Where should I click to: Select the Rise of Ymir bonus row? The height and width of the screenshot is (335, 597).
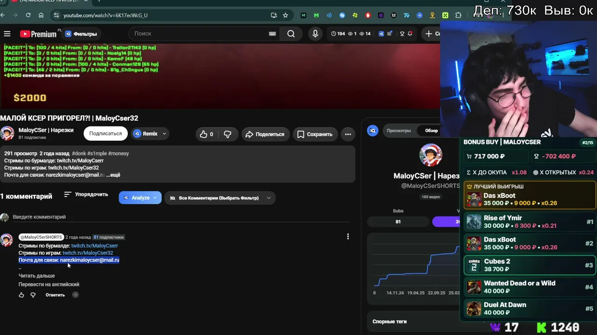pos(530,222)
